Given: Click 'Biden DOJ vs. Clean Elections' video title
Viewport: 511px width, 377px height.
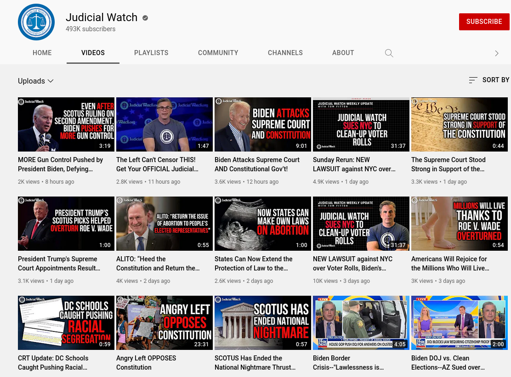Looking at the screenshot, I should (448, 363).
